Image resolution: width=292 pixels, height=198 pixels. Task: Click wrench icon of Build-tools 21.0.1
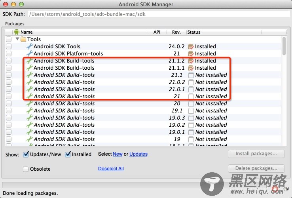pos(30,89)
